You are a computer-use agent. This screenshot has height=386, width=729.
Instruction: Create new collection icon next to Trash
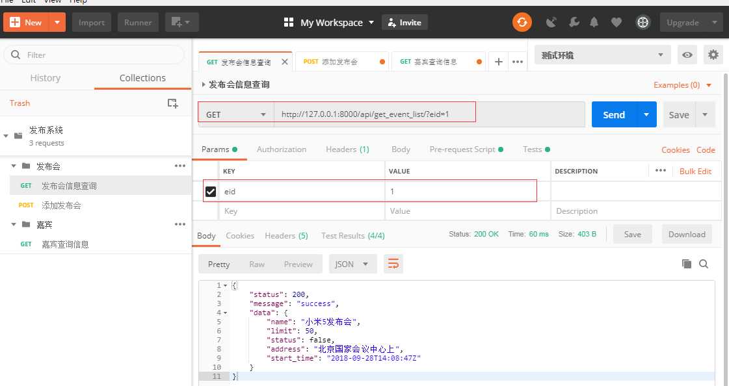click(x=172, y=103)
